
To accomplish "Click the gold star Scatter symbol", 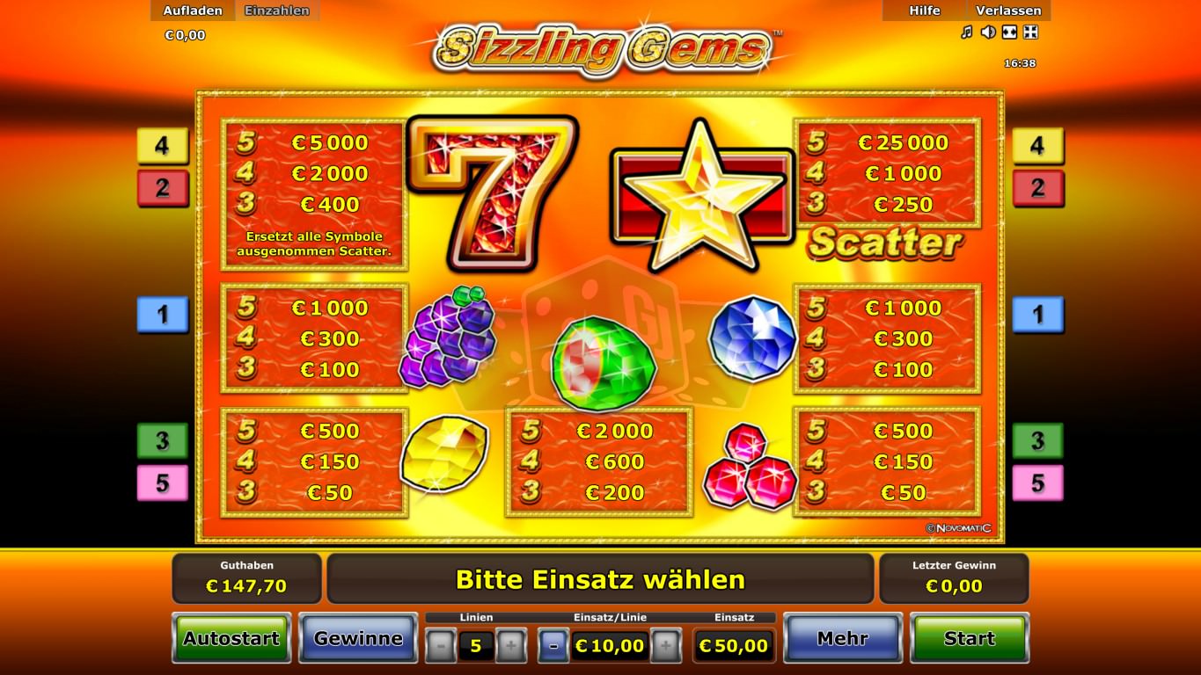I will coord(700,197).
